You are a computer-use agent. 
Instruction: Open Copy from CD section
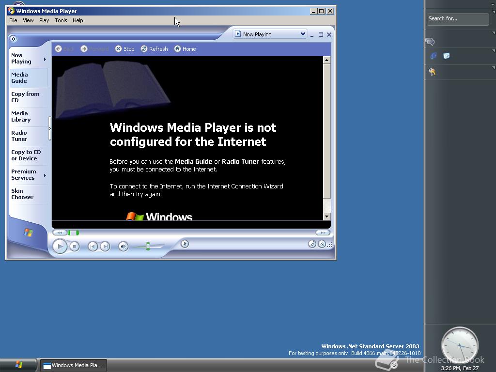[29, 97]
